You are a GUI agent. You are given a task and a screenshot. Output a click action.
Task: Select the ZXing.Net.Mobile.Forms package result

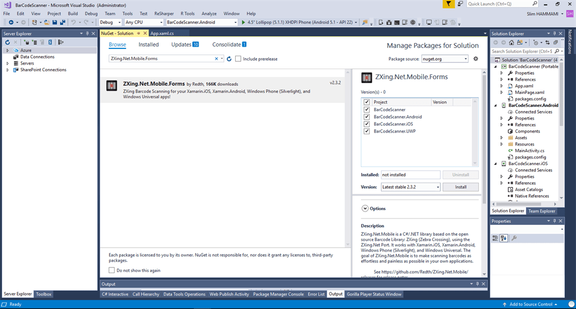tap(223, 90)
